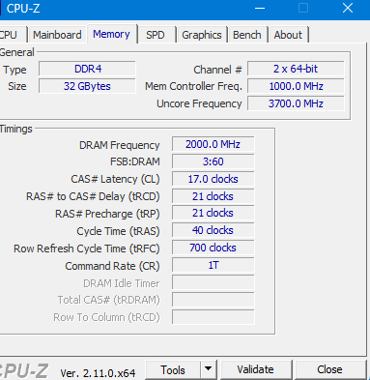Click the DRAM Frequency label
The height and width of the screenshot is (380, 370).
tap(119, 145)
